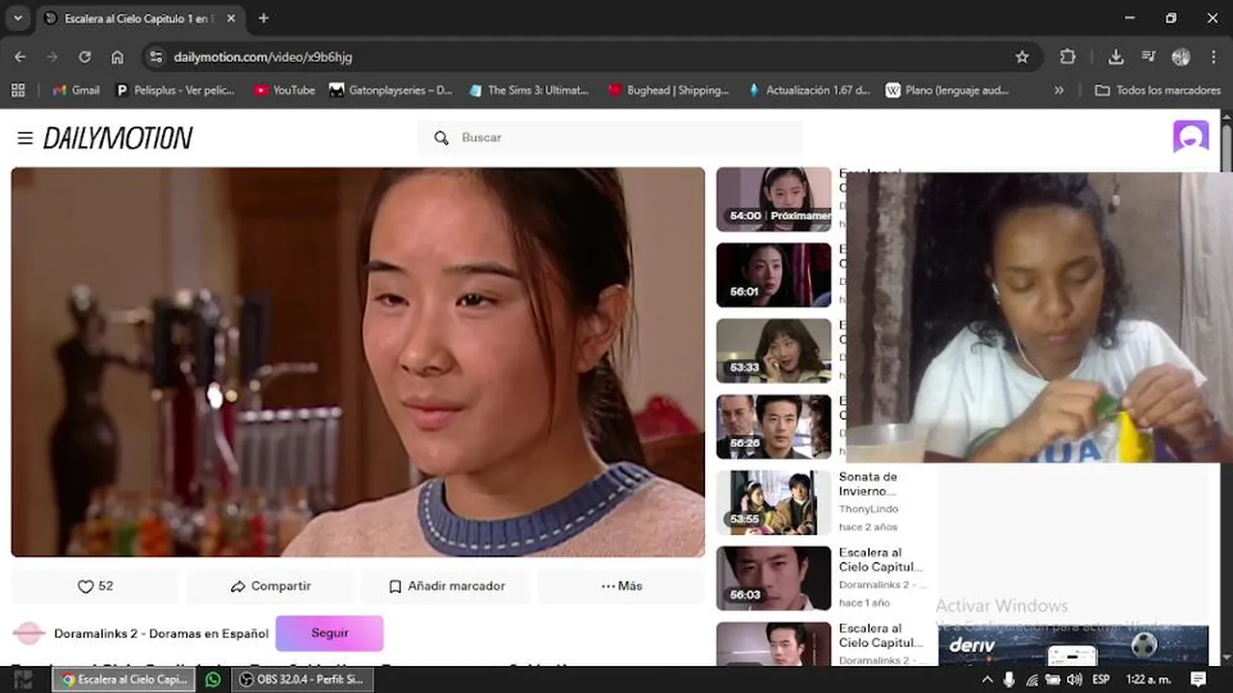Follow the channel with Seguir button
The image size is (1233, 693).
pos(329,633)
